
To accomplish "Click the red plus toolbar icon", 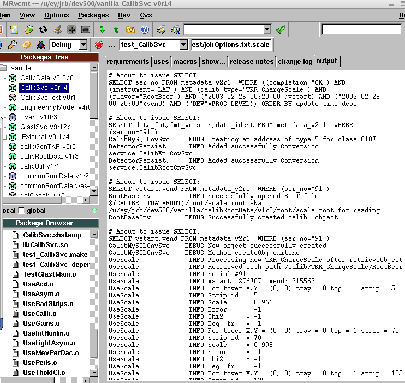I will pos(72,29).
